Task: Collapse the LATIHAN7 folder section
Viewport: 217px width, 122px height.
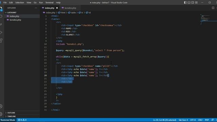Action: point(12,13)
